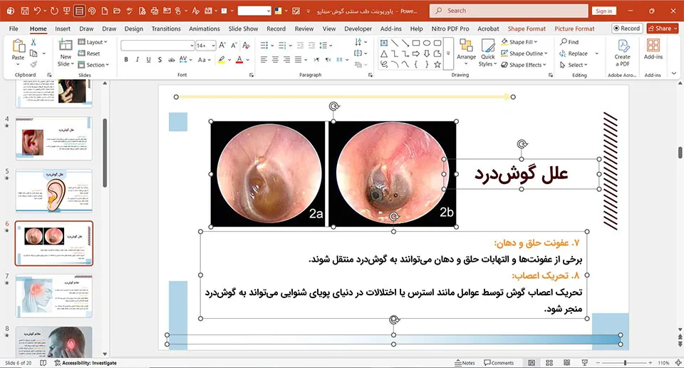
Task: Select the text box shape in gallery
Action: point(384,43)
